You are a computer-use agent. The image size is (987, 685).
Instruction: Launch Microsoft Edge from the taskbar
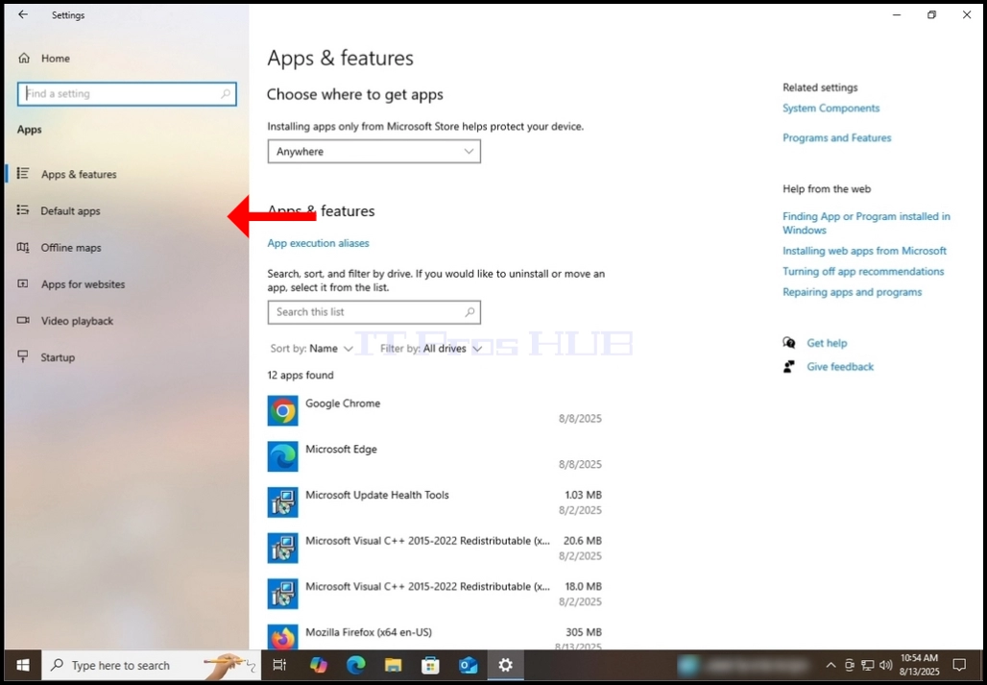tap(355, 666)
